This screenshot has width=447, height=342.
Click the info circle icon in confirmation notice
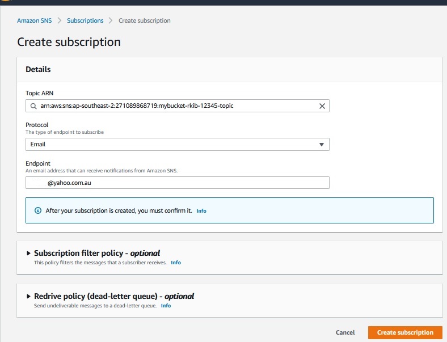[38, 210]
